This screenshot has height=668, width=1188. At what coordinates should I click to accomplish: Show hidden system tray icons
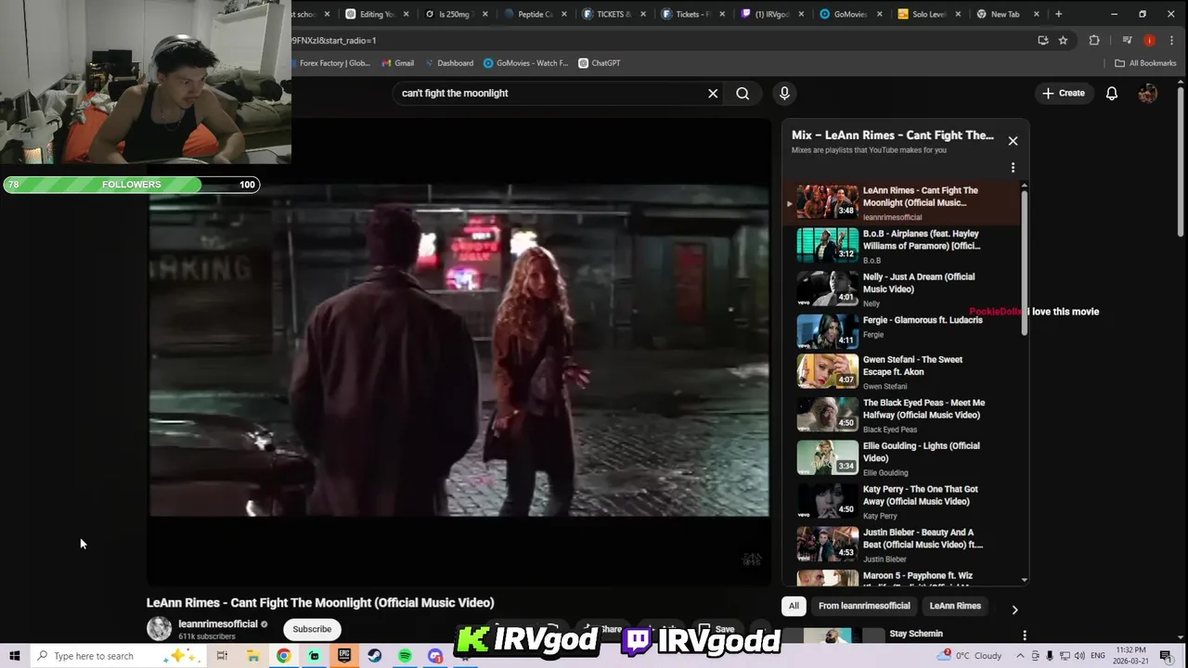point(1020,656)
